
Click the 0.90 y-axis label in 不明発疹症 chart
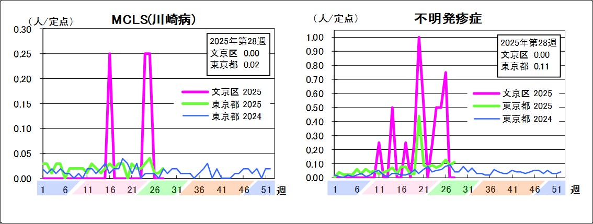315,51
